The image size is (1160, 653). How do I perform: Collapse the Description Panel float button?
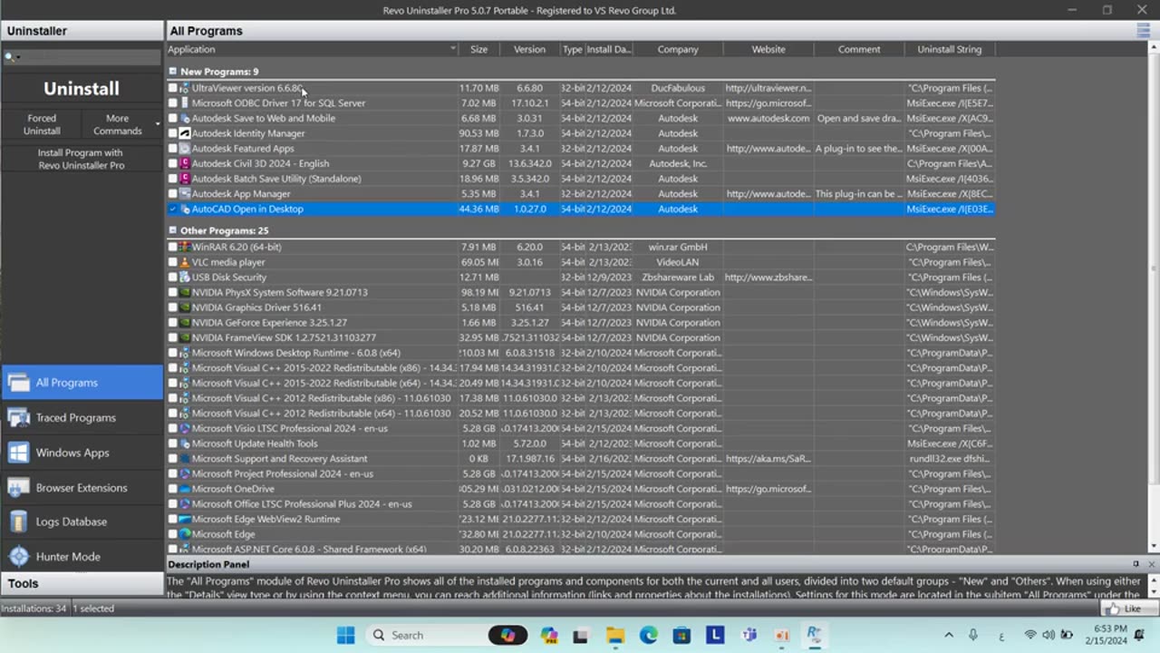point(1136,564)
